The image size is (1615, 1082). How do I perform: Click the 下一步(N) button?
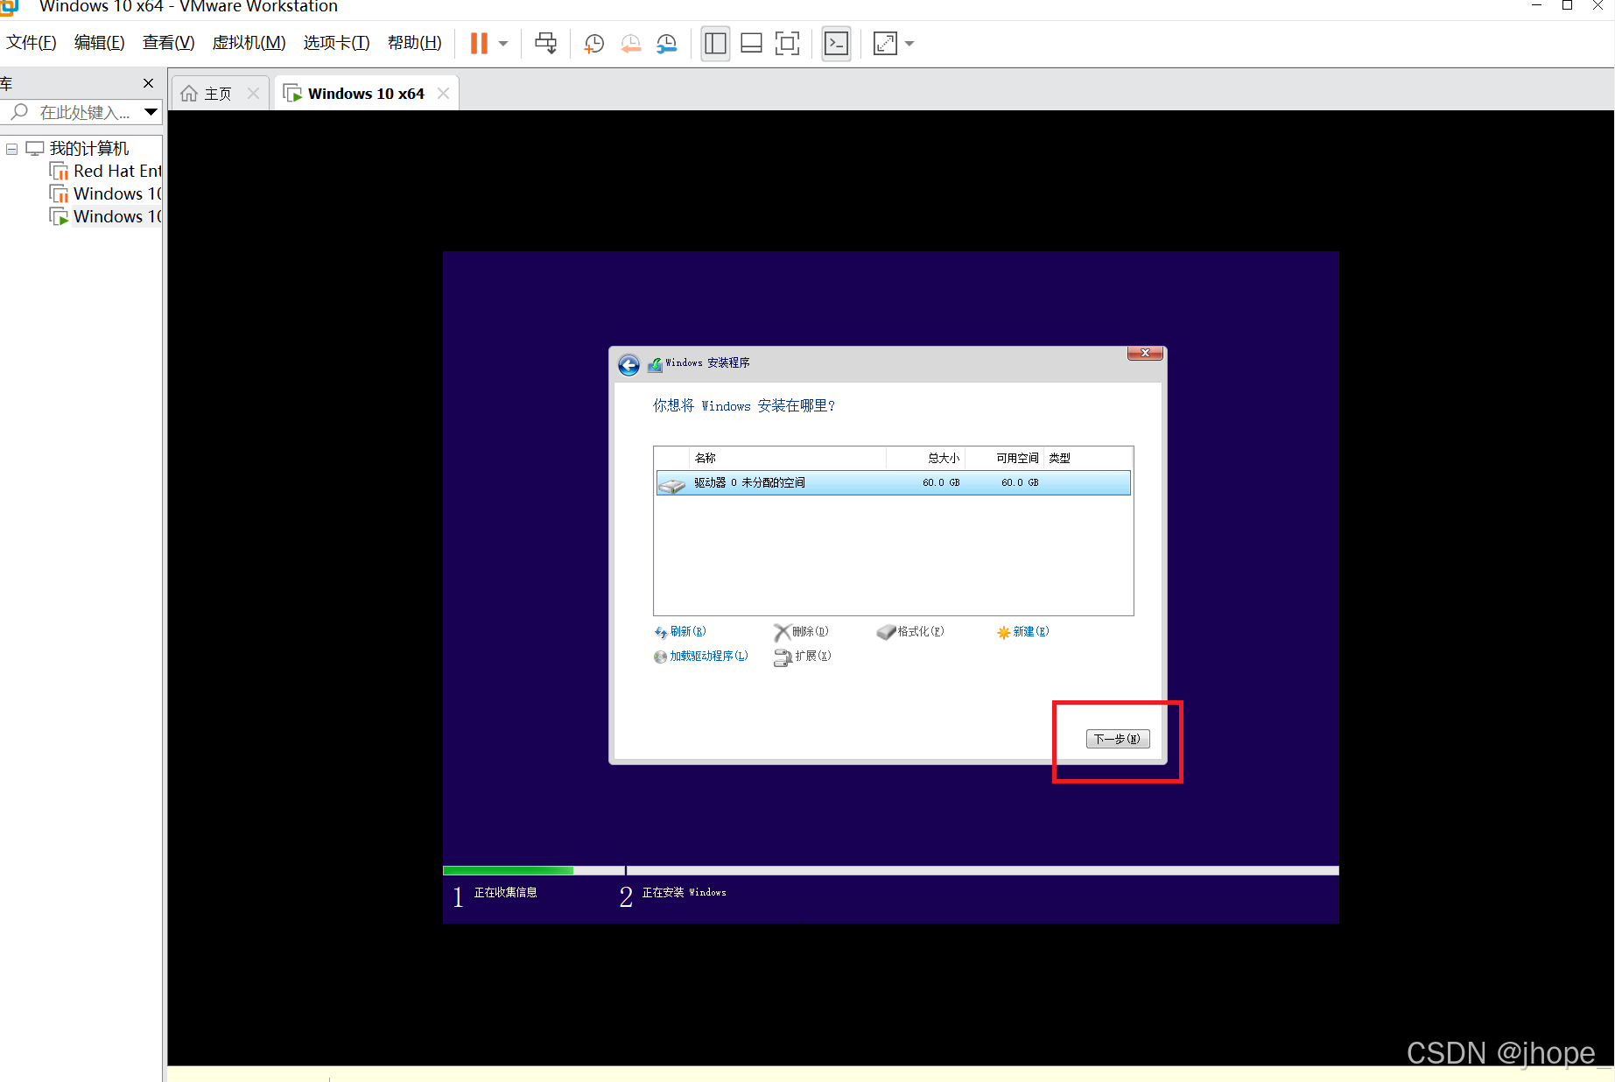[x=1118, y=739]
